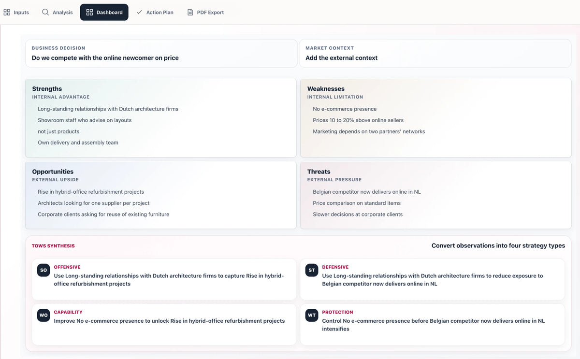Select the Dashboard tab
Viewport: 580px width, 359px height.
104,12
